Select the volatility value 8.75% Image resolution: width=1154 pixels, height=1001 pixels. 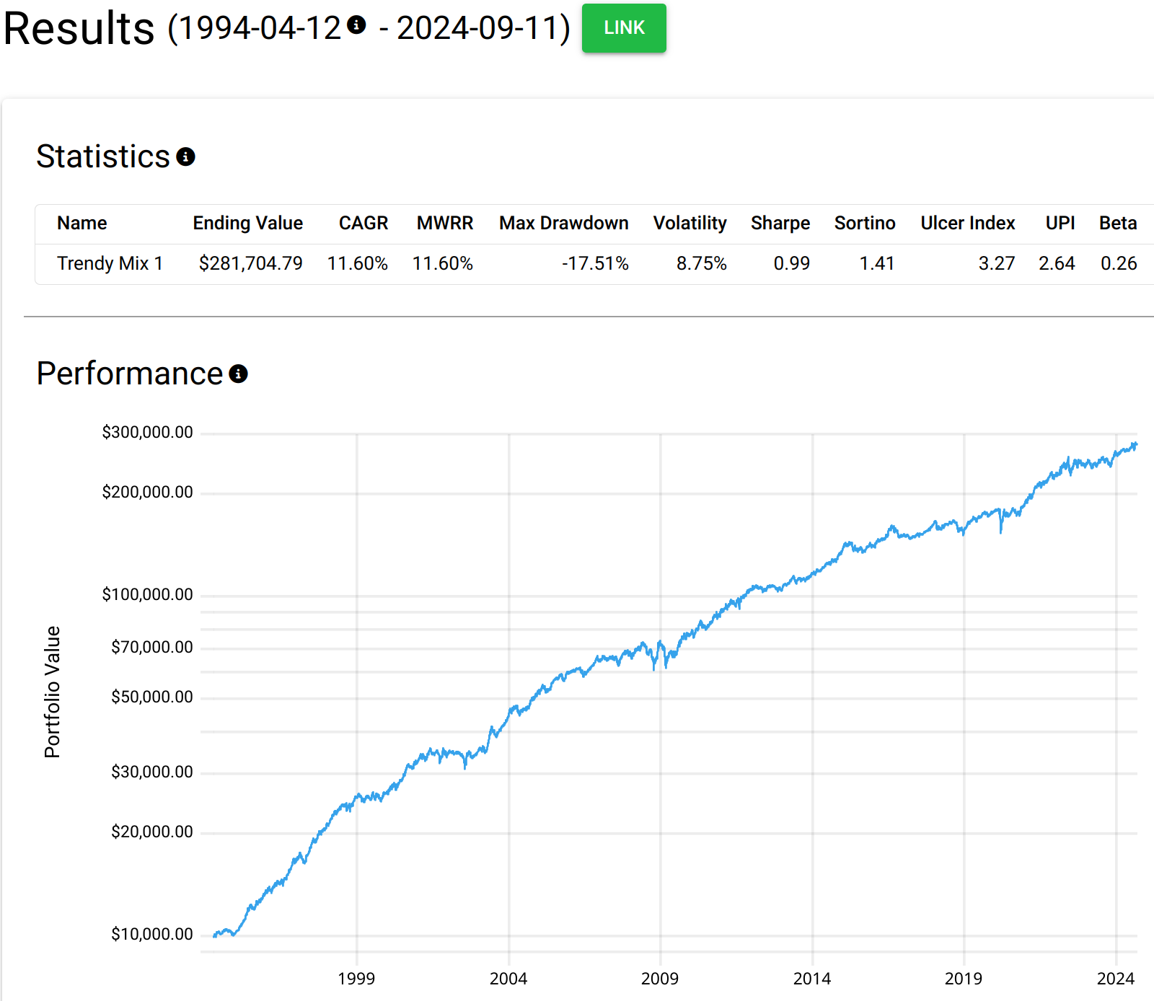click(702, 264)
